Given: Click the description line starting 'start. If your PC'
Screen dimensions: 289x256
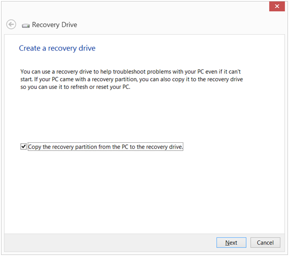Looking at the screenshot, I should [x=132, y=79].
